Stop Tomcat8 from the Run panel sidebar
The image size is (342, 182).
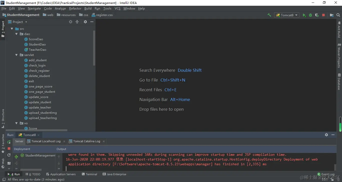9,148
